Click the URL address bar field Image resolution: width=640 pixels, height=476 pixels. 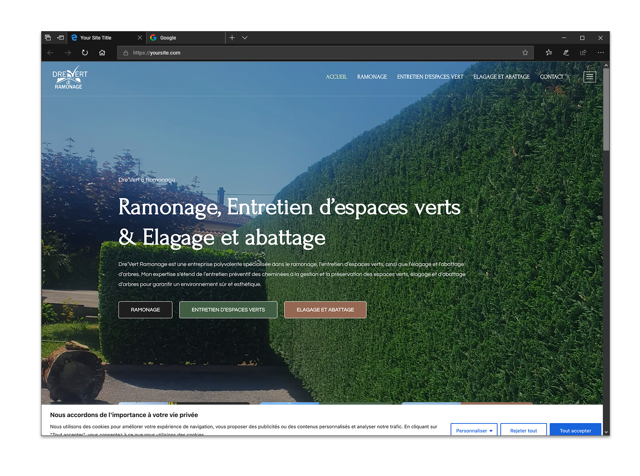(325, 53)
